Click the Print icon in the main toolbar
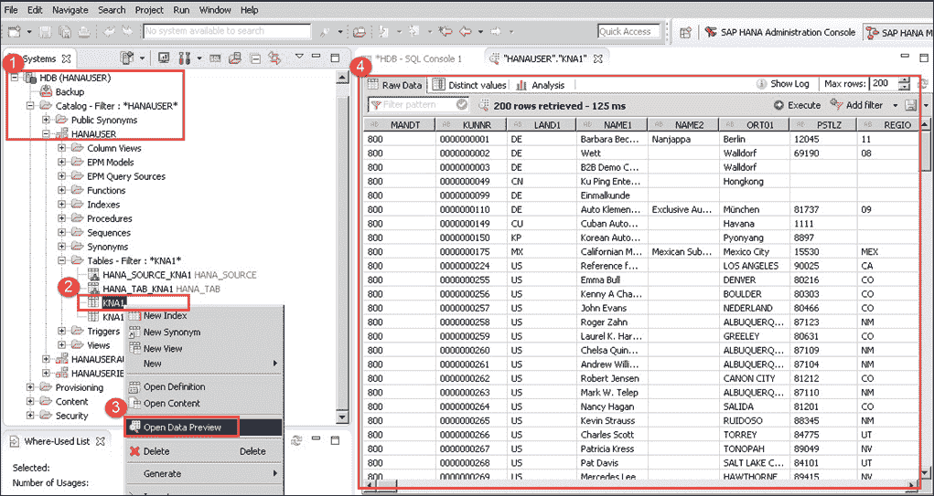The height and width of the screenshot is (496, 934). click(x=84, y=32)
